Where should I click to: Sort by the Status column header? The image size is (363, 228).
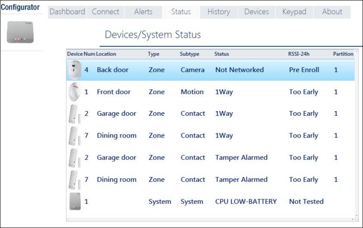coord(222,54)
